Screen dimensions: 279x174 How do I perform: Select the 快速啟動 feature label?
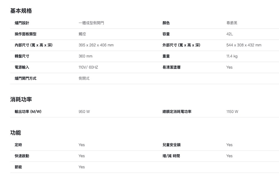pos(22,156)
